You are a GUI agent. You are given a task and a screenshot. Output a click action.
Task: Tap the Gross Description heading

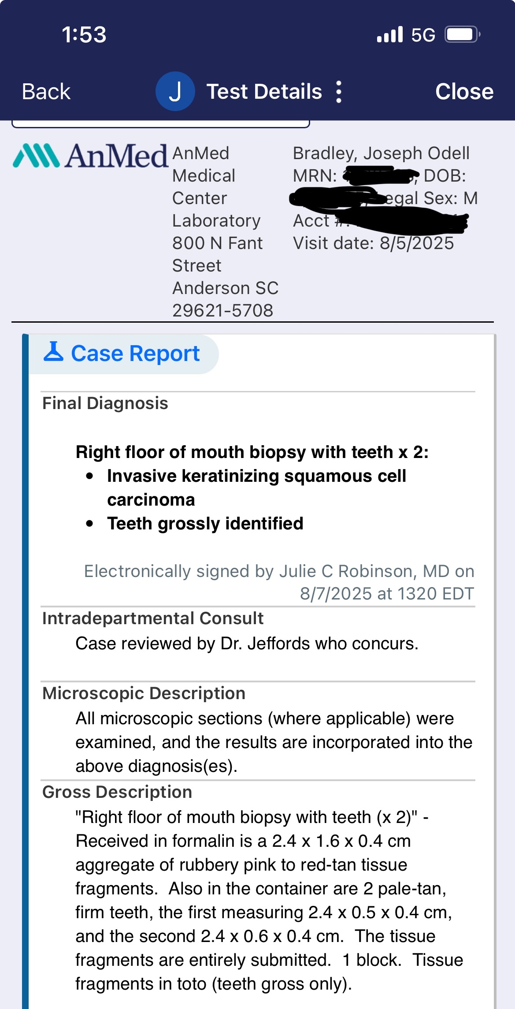point(117,792)
